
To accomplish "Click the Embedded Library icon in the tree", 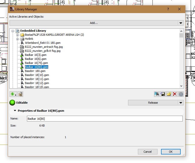I will (17, 31).
